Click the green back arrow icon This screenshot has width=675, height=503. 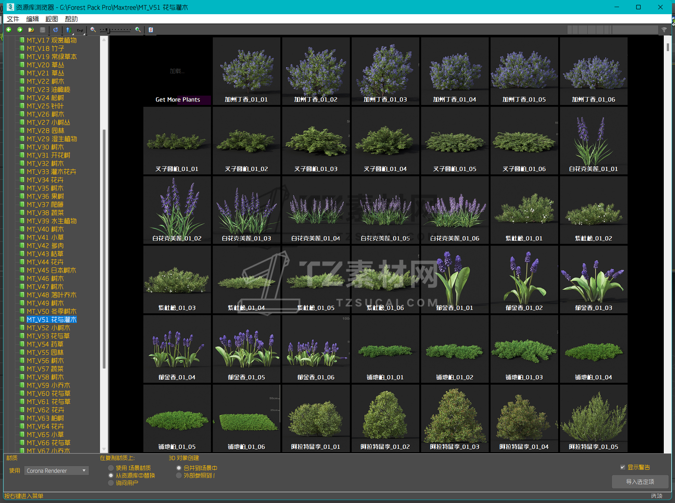pos(9,30)
